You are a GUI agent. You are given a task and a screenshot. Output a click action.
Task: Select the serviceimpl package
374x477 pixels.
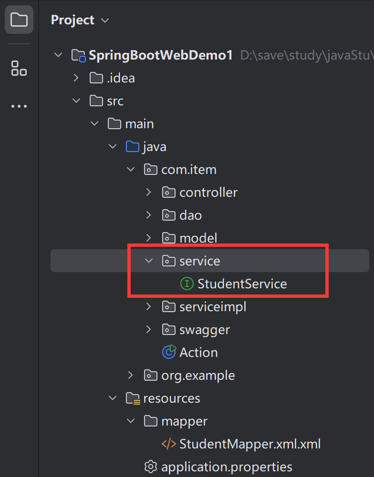pyautogui.click(x=213, y=307)
